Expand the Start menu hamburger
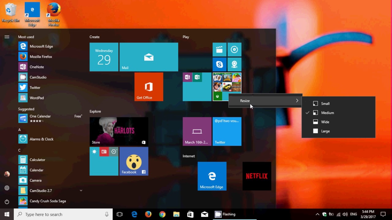The width and height of the screenshot is (392, 220). pyautogui.click(x=7, y=37)
